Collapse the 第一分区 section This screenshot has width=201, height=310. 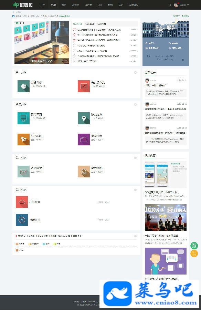click(135, 73)
